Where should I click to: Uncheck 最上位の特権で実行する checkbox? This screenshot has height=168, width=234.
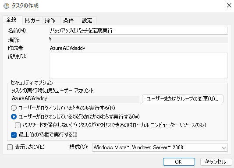pos(14,135)
